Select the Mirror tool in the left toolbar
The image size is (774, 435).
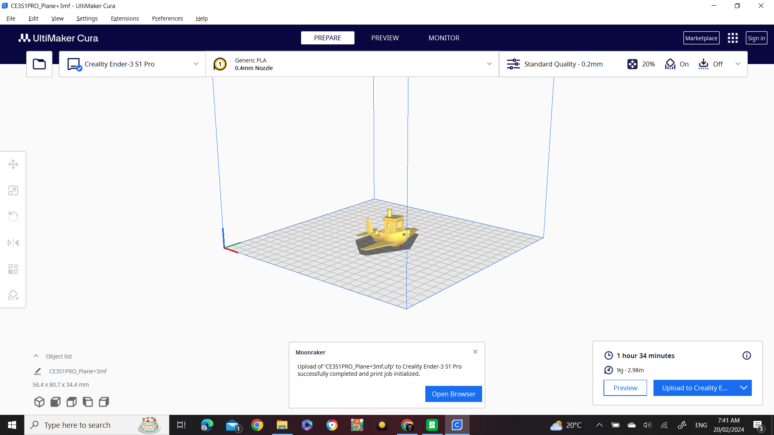click(13, 243)
